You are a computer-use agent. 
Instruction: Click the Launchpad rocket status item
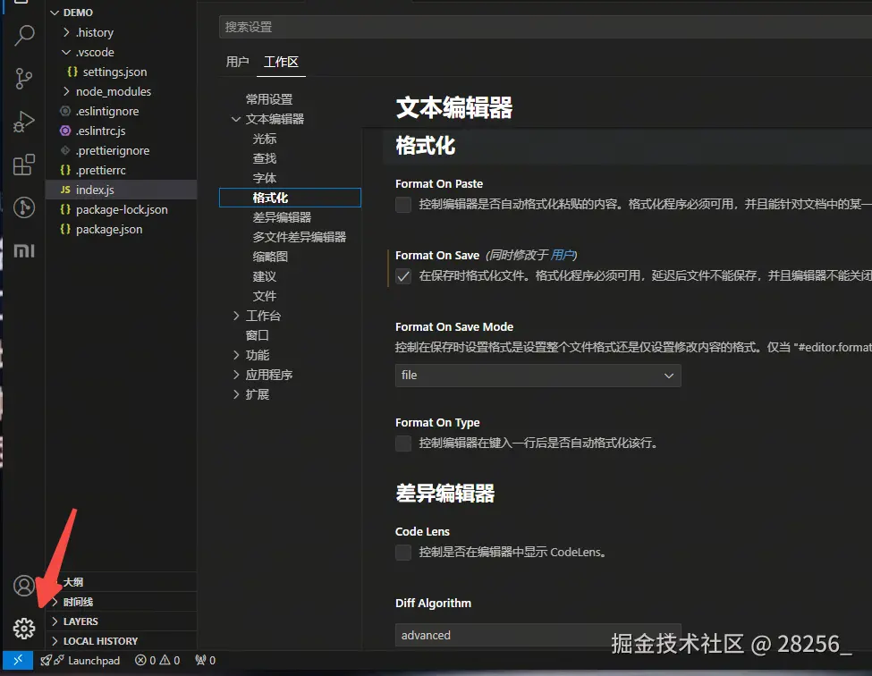(80, 661)
